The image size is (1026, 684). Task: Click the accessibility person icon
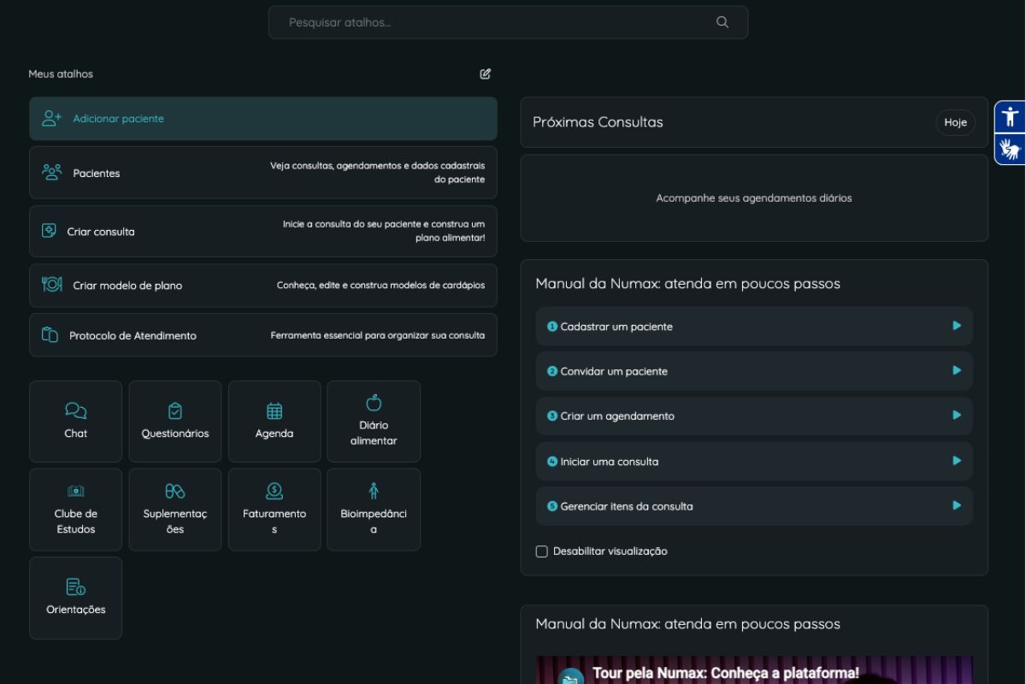coord(1010,117)
